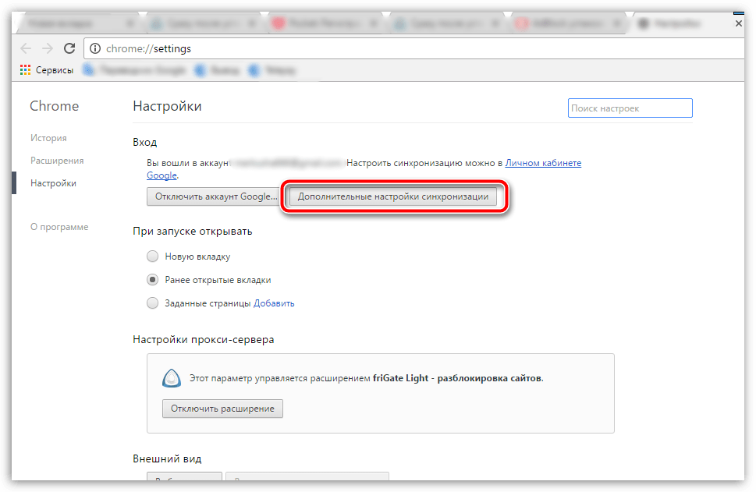Open Расширения in the sidebar
Image resolution: width=756 pixels, height=492 pixels.
tap(57, 161)
